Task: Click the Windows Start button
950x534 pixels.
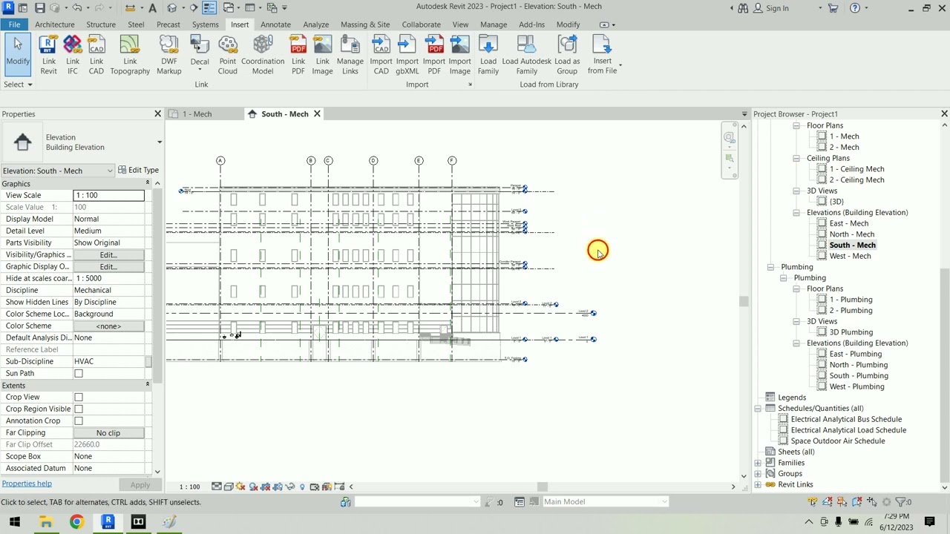Action: click(15, 522)
